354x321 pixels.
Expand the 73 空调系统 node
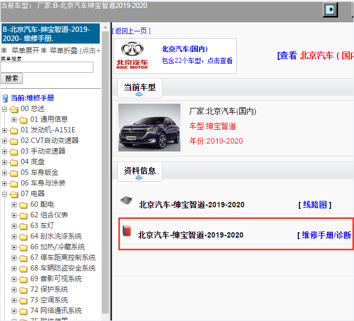[x=14, y=300]
